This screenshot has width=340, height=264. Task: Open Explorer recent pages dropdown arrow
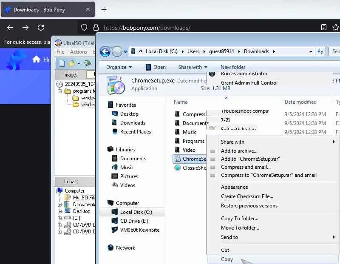(125, 52)
